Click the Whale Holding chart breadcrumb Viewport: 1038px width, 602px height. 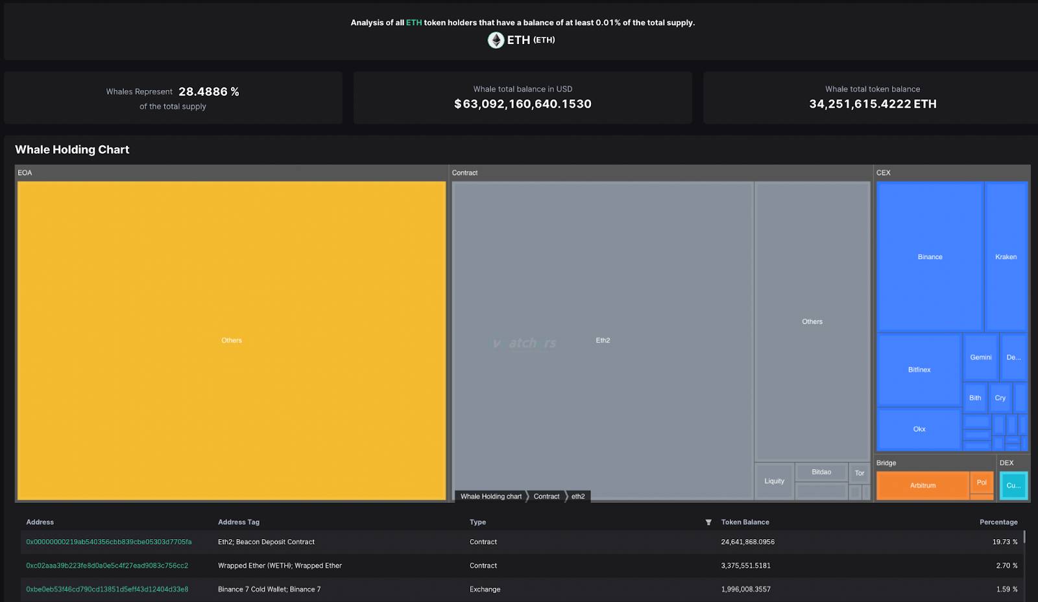pos(491,496)
